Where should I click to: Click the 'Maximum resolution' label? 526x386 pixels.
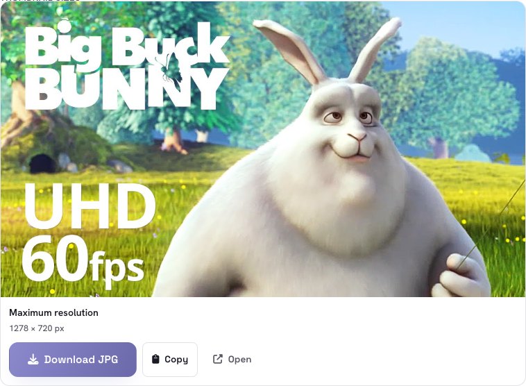(x=53, y=312)
